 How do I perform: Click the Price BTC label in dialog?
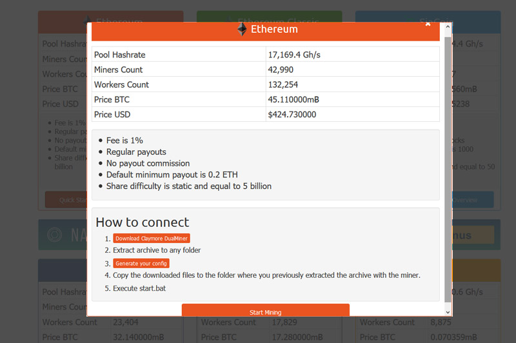pos(112,99)
